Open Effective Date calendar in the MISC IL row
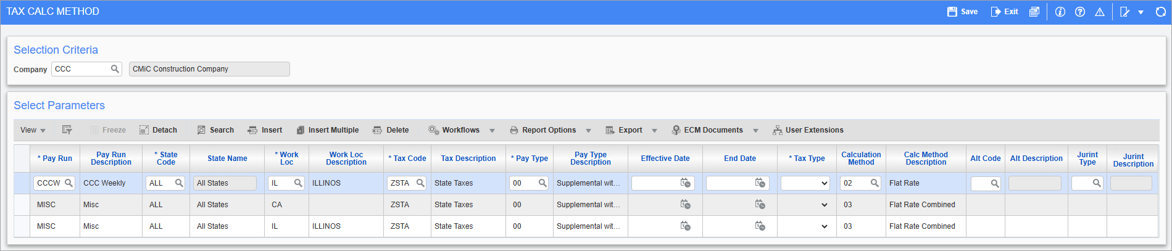Image resolution: width=1172 pixels, height=251 pixels. [x=685, y=226]
